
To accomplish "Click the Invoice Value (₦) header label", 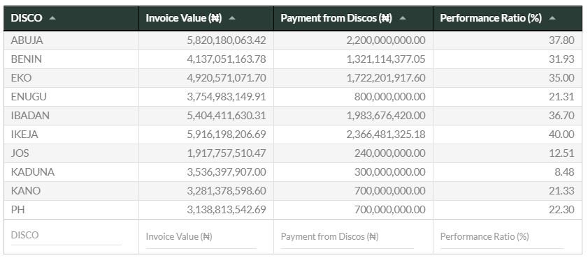I will point(183,18).
